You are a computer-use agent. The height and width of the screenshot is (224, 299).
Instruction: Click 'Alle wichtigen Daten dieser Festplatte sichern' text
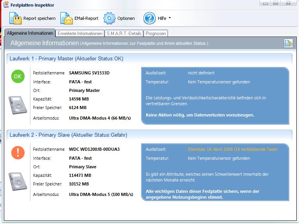(202, 194)
